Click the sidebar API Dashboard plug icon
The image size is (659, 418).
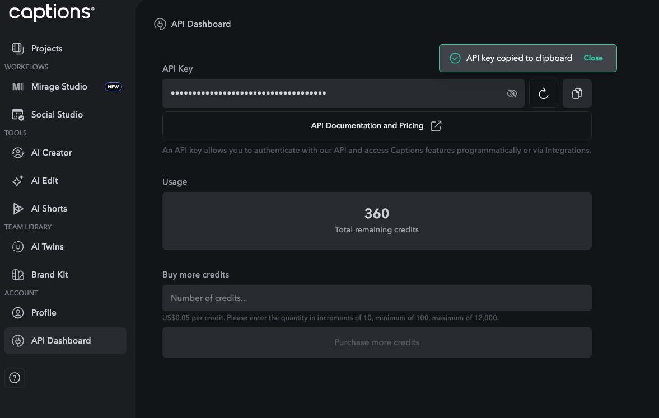point(18,341)
